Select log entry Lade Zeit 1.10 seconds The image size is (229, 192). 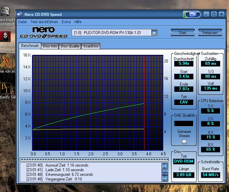point(55,170)
